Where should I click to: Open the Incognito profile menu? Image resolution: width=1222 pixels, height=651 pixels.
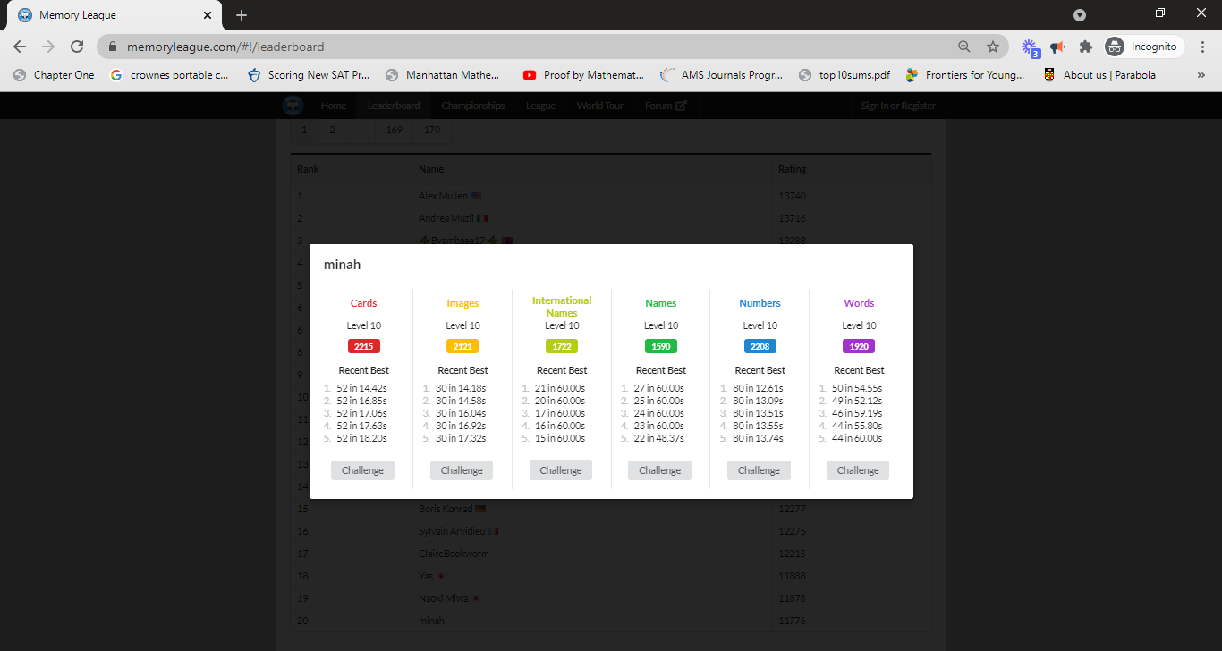[1144, 46]
